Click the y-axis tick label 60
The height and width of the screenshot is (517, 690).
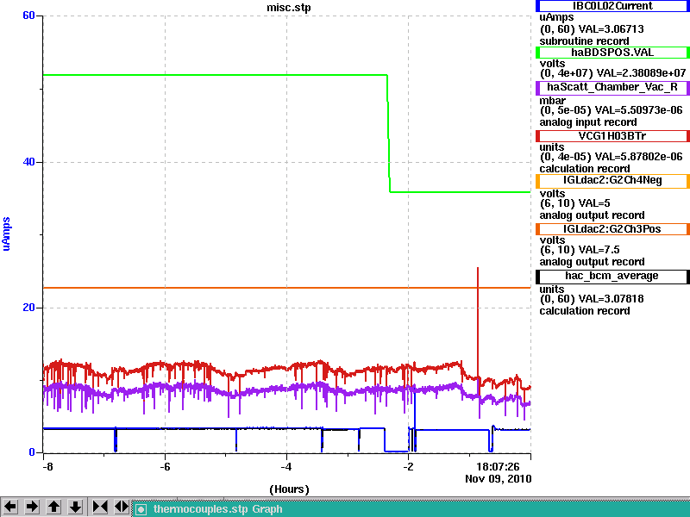(x=28, y=16)
